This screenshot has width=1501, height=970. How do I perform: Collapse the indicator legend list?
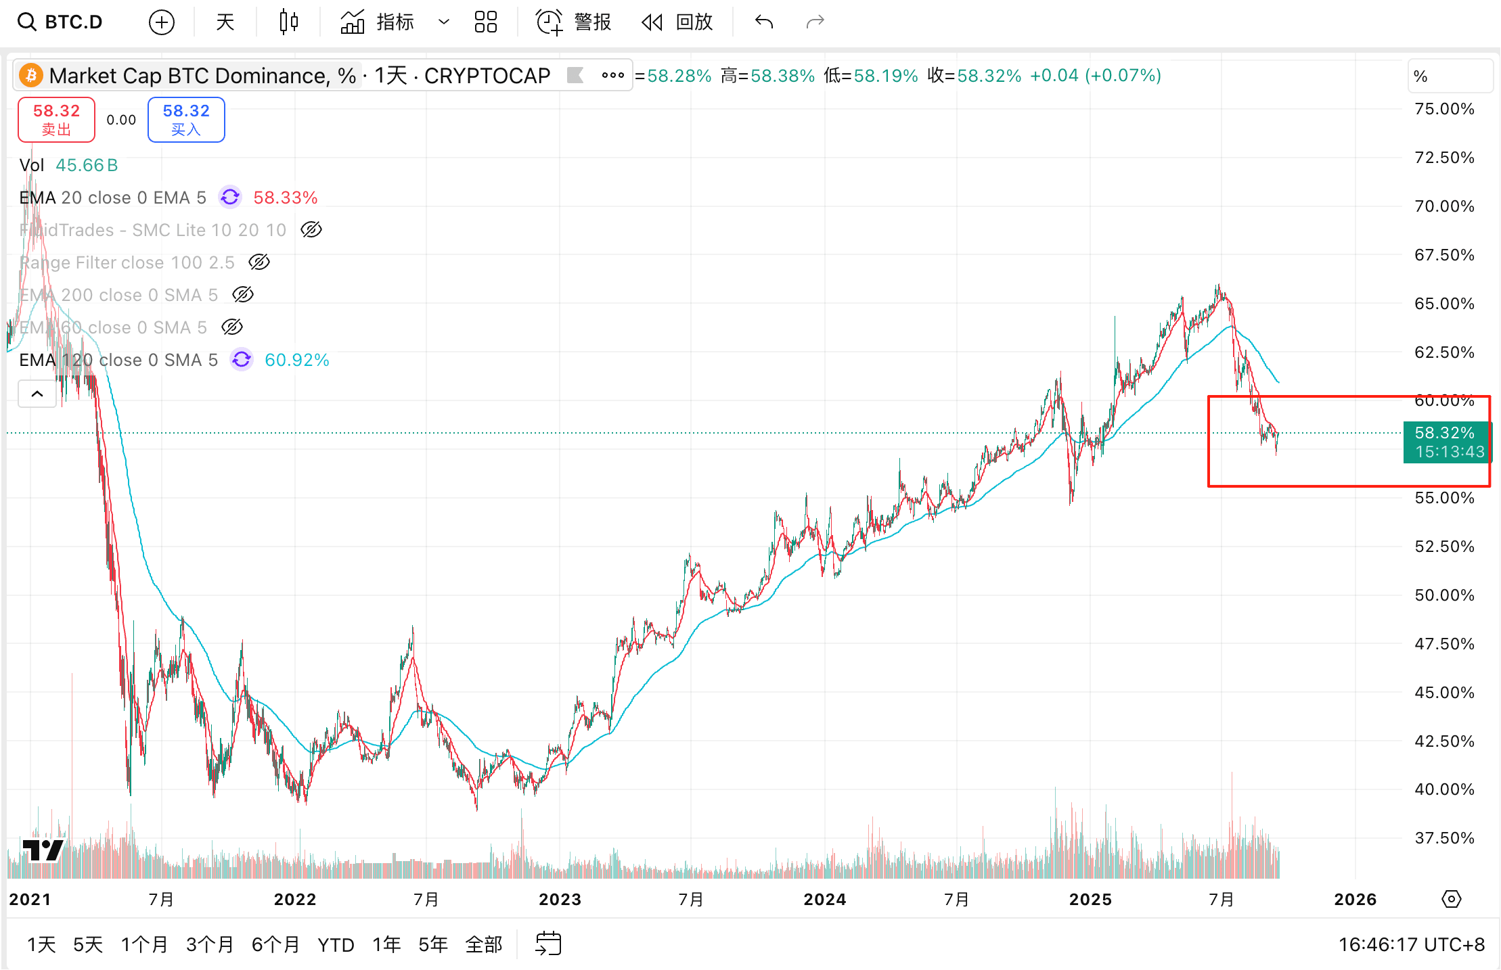click(x=37, y=394)
